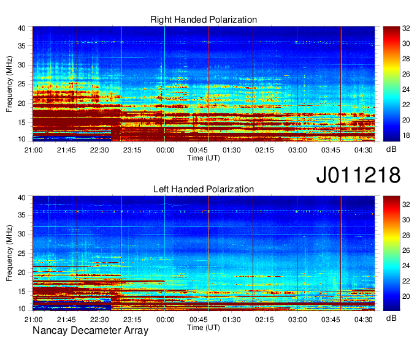Viewport: 417px width, 338px height.
Task: Click the "32" value on the bottom color bar
Action: [x=406, y=205]
